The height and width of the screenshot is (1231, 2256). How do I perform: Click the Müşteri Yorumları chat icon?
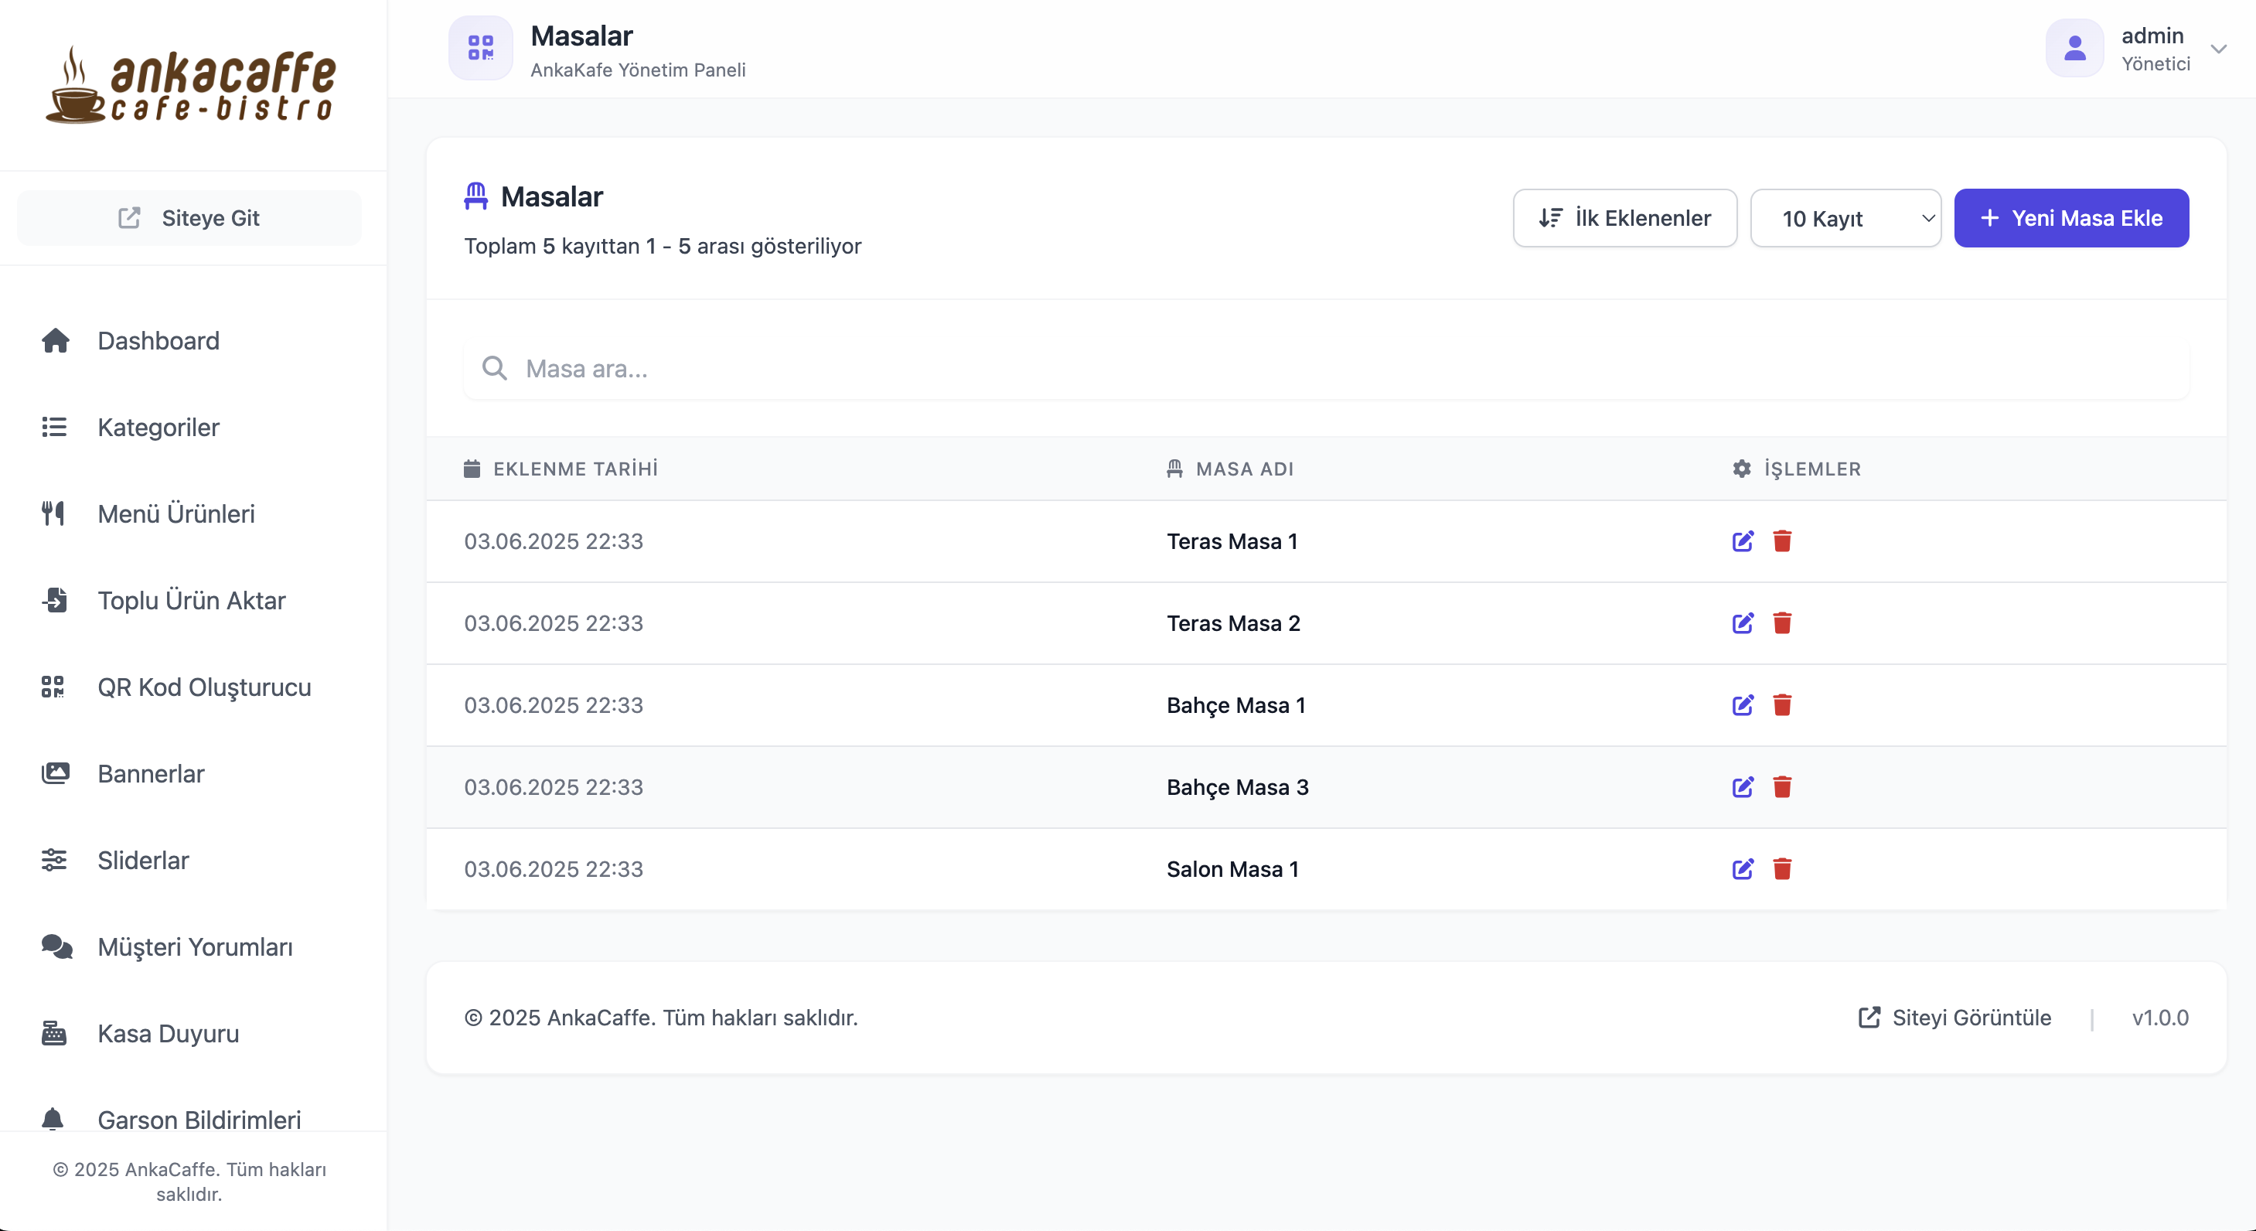coord(57,947)
